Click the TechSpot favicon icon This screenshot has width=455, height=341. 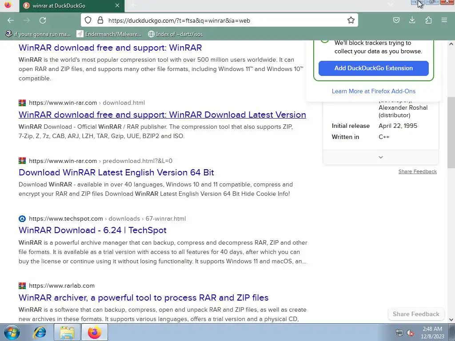tap(22, 218)
